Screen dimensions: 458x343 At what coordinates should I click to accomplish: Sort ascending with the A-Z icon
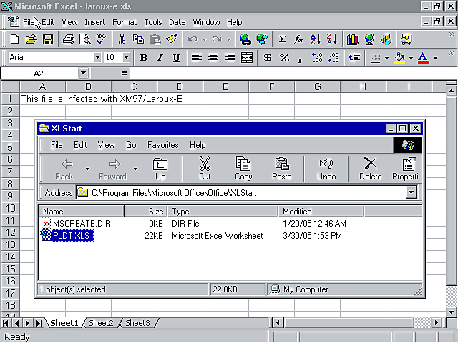316,39
